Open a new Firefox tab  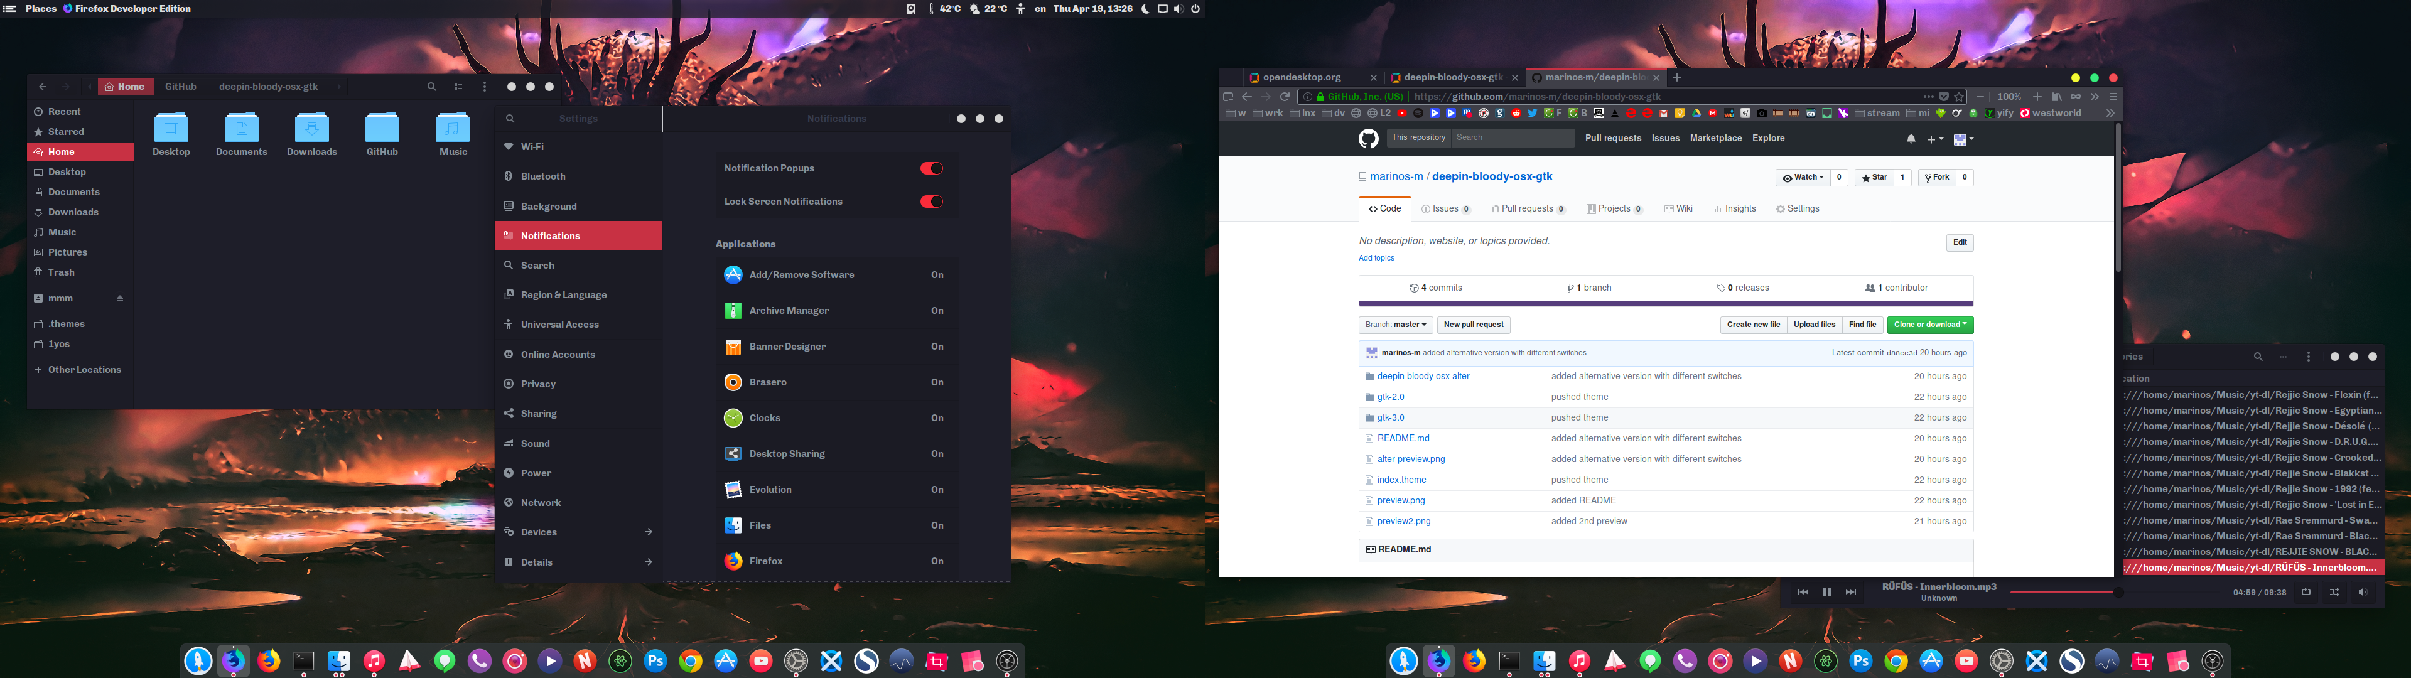[x=1677, y=78]
